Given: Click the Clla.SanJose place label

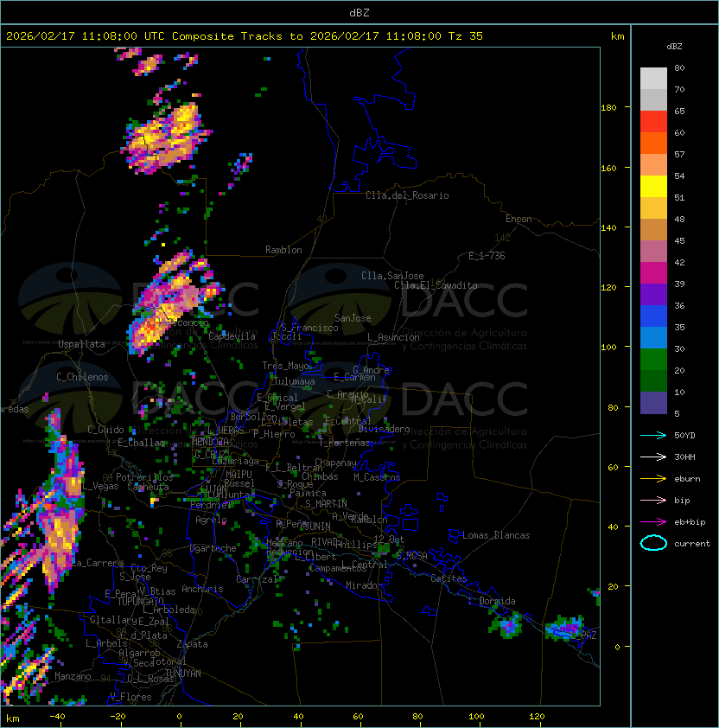Looking at the screenshot, I should tap(392, 276).
